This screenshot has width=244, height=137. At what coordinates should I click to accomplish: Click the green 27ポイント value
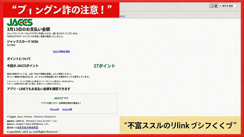pyautogui.click(x=104, y=66)
